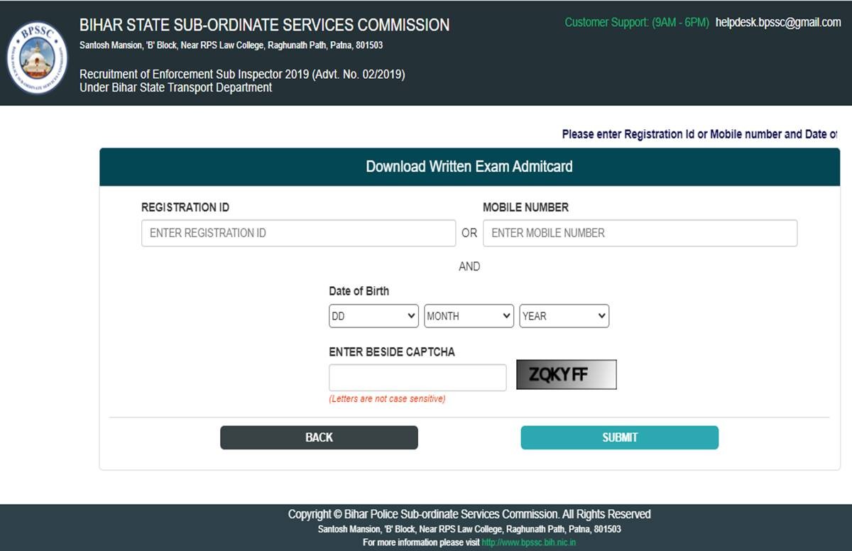Click the Recruitment of Enforcement Sub Inspector text
Screen dimensions: 852x551
pyautogui.click(x=242, y=75)
